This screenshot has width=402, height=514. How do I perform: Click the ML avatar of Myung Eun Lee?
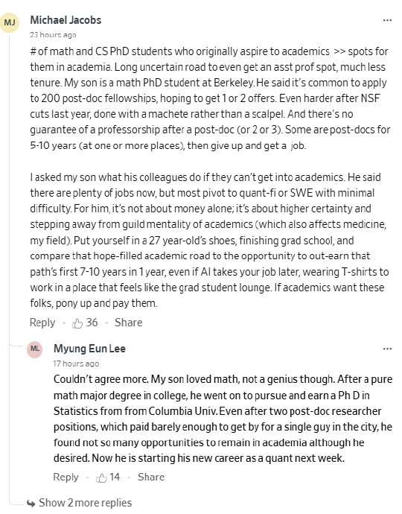pos(35,349)
